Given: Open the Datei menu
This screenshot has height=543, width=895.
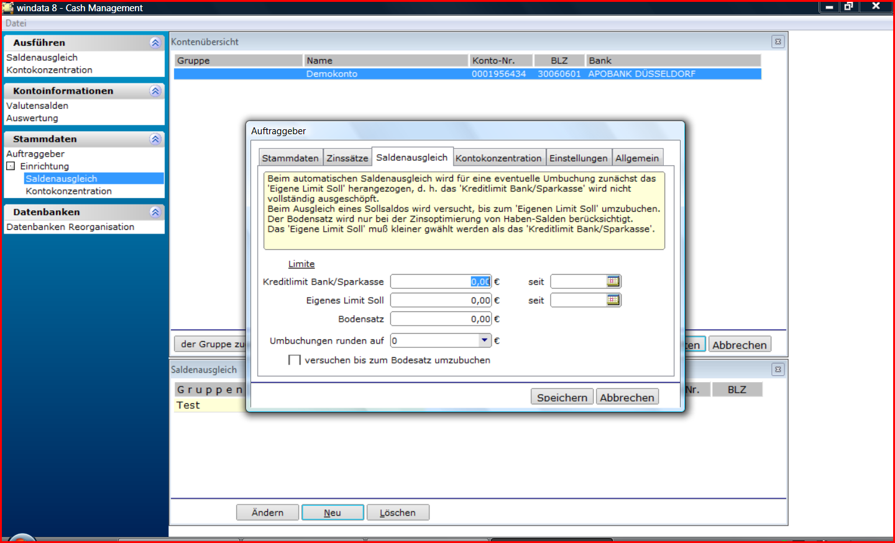Looking at the screenshot, I should click(16, 24).
